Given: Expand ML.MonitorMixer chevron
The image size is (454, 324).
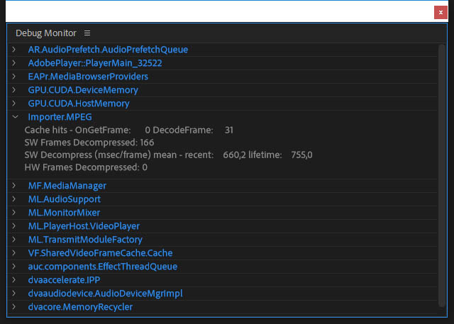Looking at the screenshot, I should (x=14, y=212).
